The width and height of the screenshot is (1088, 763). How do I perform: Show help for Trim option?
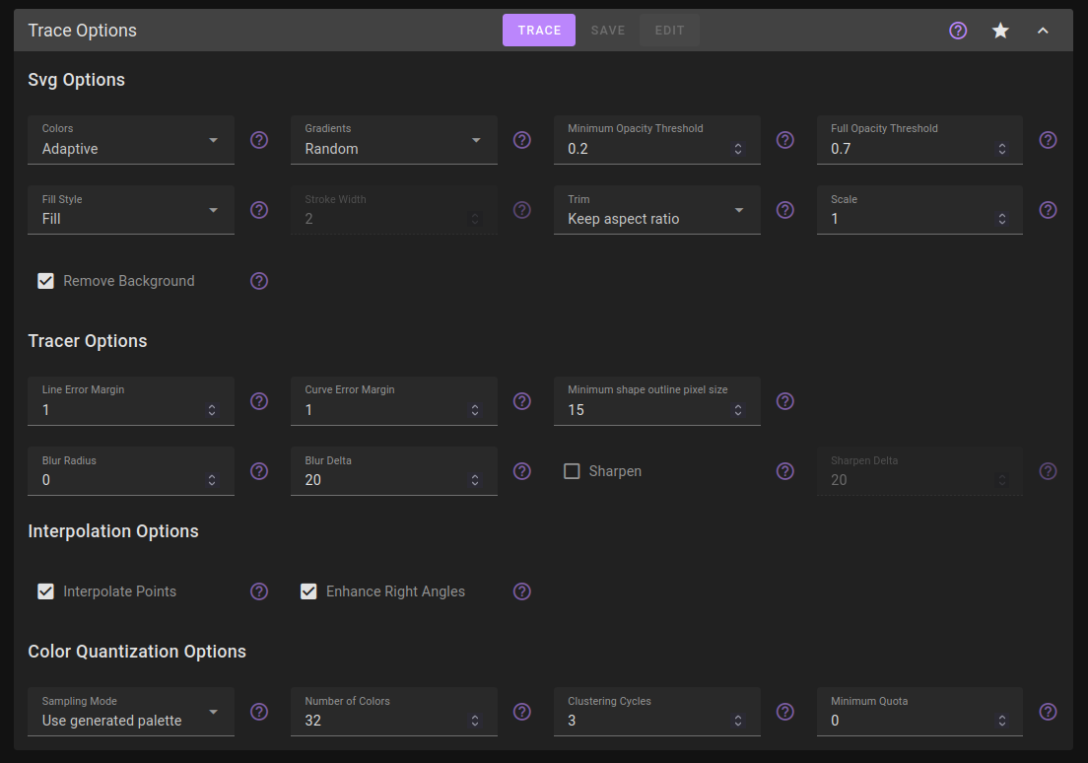click(784, 210)
